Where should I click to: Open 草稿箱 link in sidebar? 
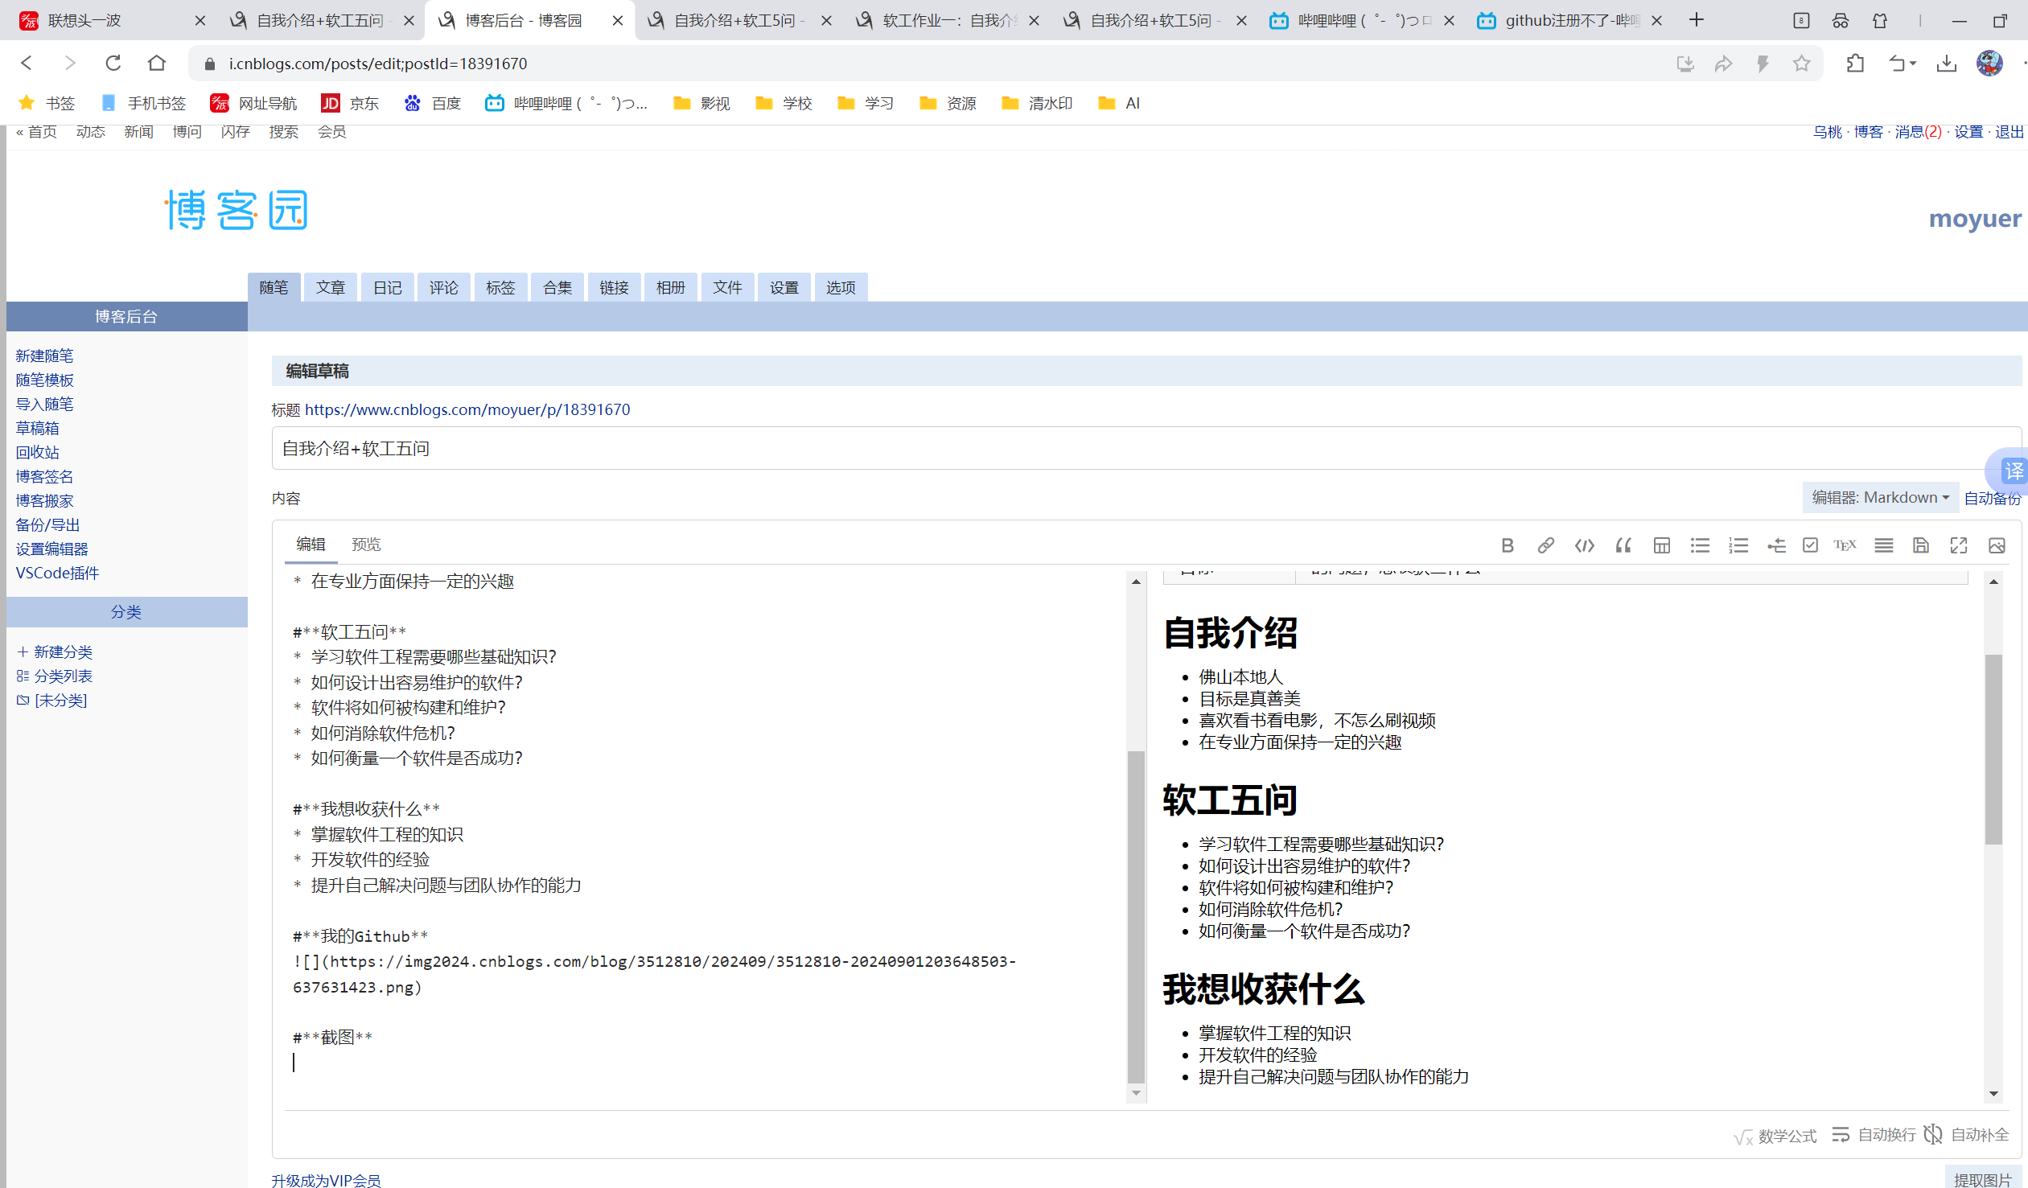(37, 428)
